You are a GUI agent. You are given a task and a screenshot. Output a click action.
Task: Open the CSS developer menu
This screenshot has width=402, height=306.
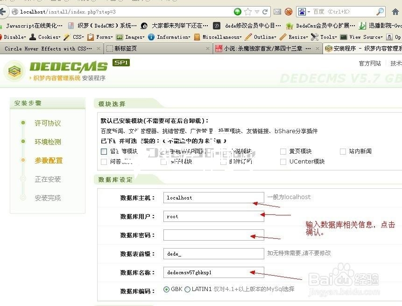tap(74, 37)
